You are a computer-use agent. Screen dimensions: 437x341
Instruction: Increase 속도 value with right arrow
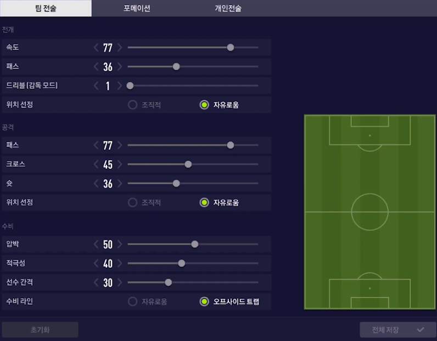[x=120, y=48]
